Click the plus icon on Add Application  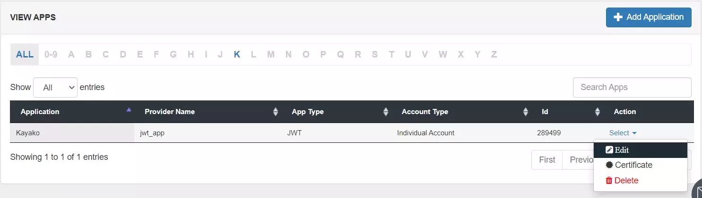pos(618,17)
